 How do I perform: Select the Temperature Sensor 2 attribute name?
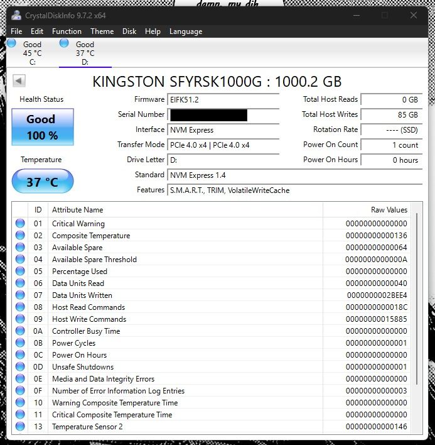[87, 427]
